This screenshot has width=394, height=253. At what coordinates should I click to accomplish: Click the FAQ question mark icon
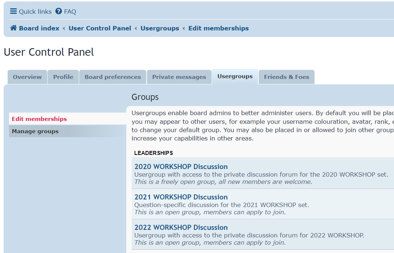59,11
